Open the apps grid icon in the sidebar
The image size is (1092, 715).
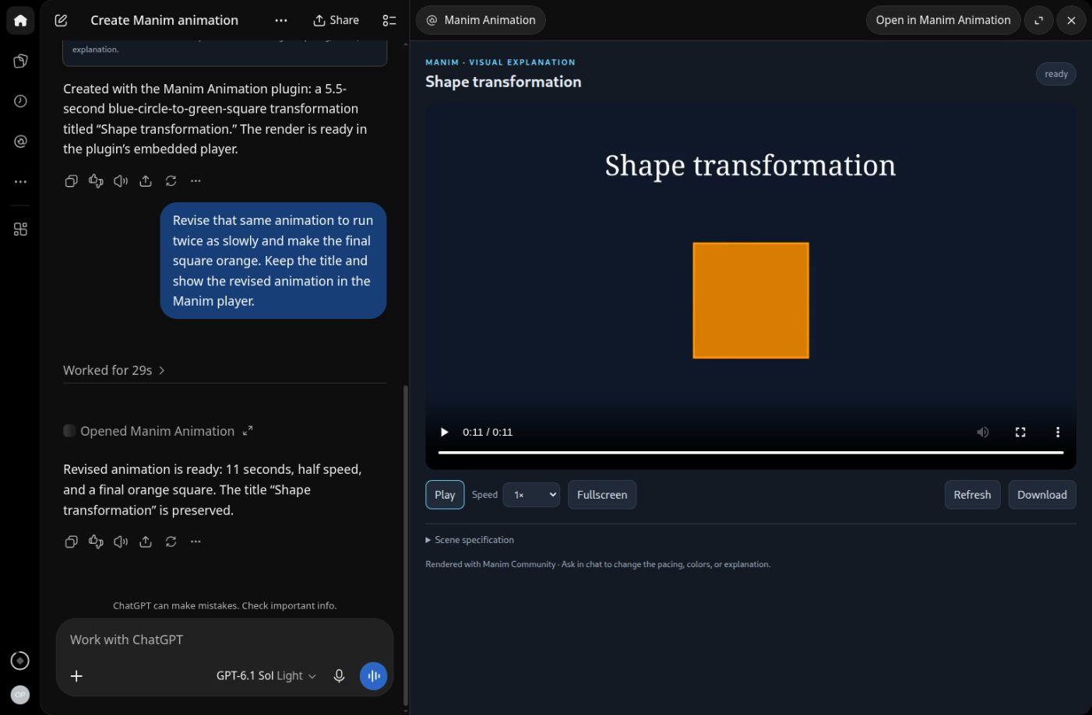(x=20, y=230)
